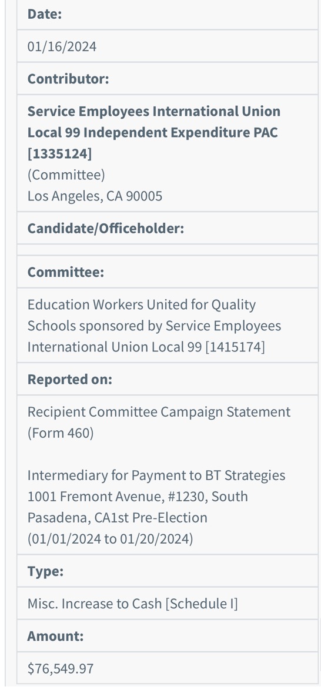Click the empty Candidate/Officeholder value row

168,250
